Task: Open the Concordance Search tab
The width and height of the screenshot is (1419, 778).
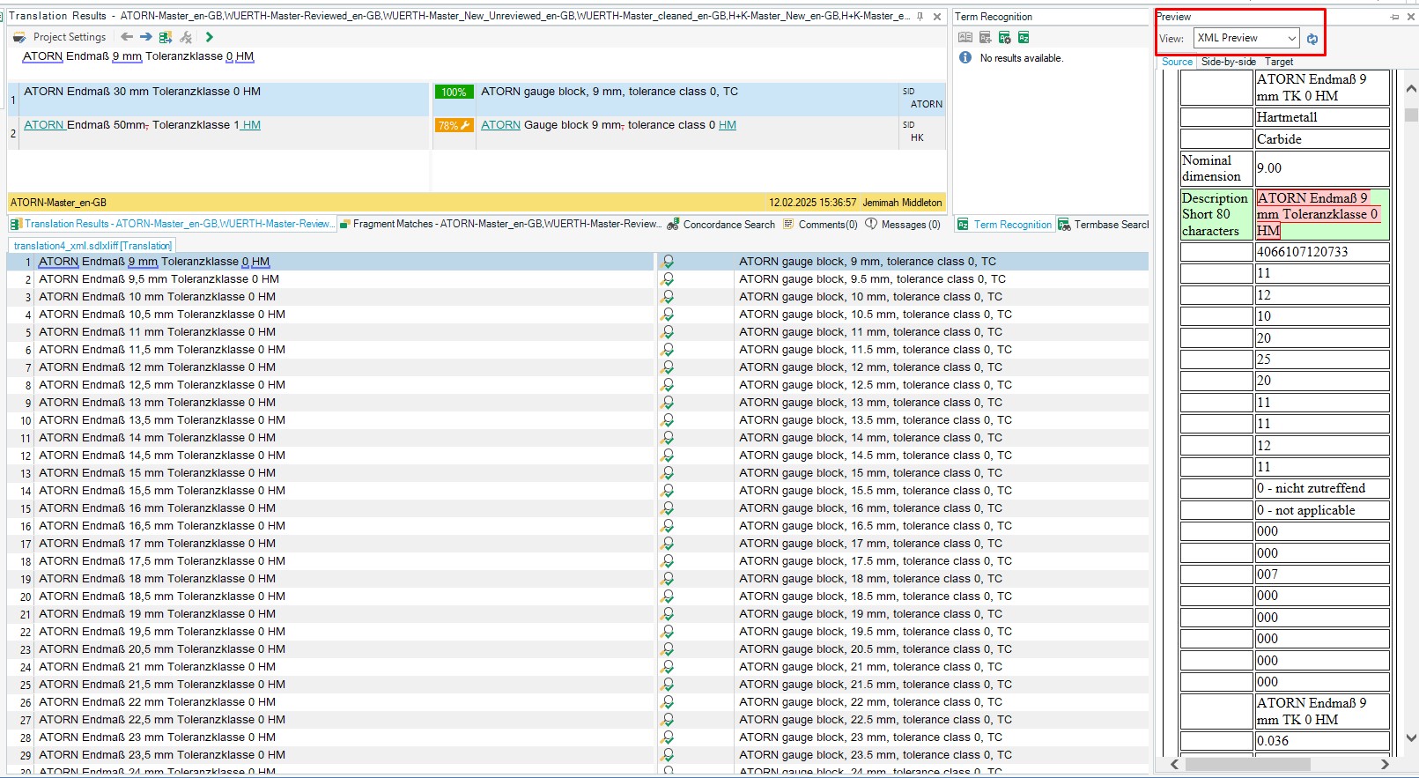Action: [721, 225]
